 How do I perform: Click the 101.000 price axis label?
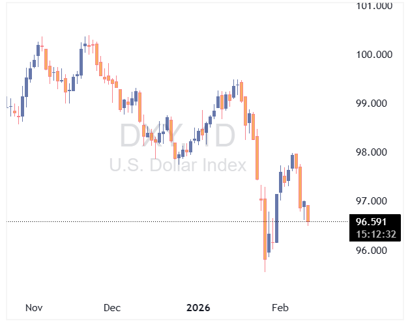(375, 6)
